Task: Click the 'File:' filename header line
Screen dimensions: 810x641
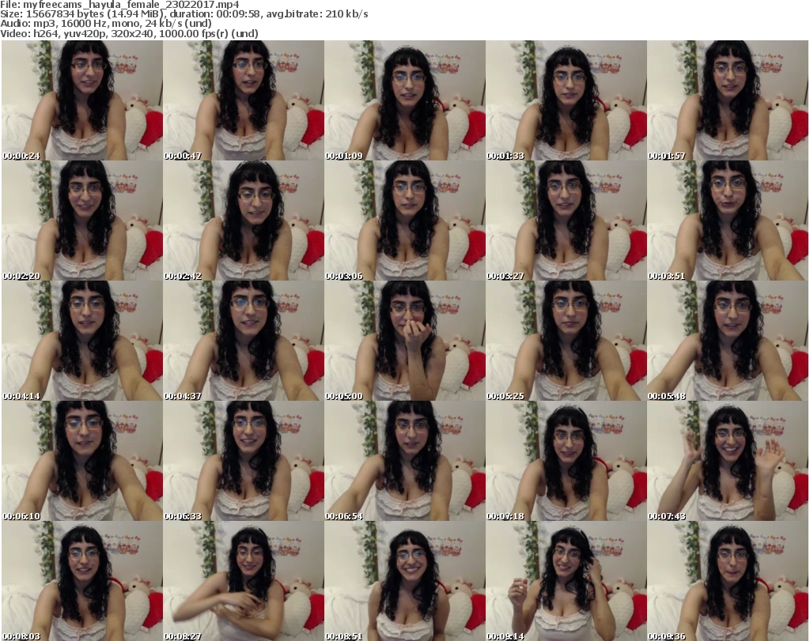Action: tap(120, 5)
